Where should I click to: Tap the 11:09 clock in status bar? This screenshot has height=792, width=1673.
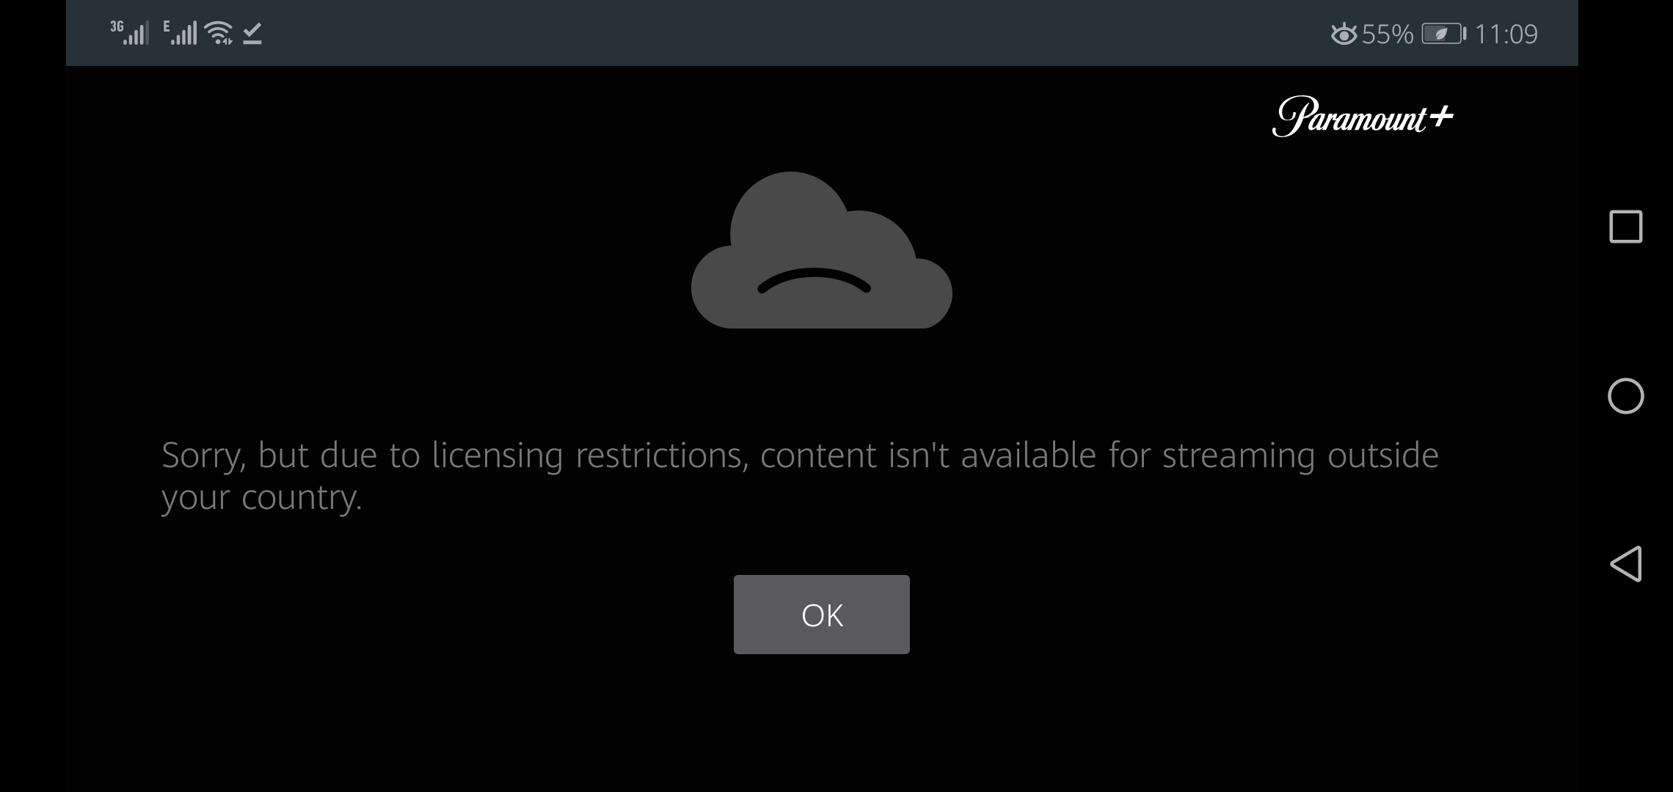(1506, 34)
